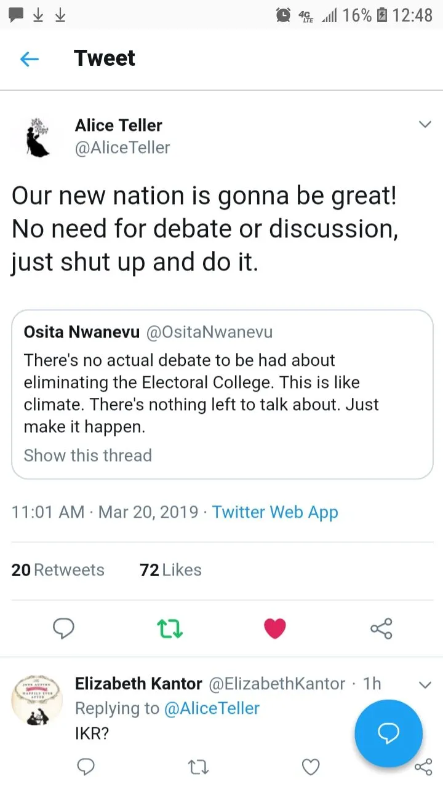
Task: Share Elizabeth Kantor's reply
Action: point(423,766)
